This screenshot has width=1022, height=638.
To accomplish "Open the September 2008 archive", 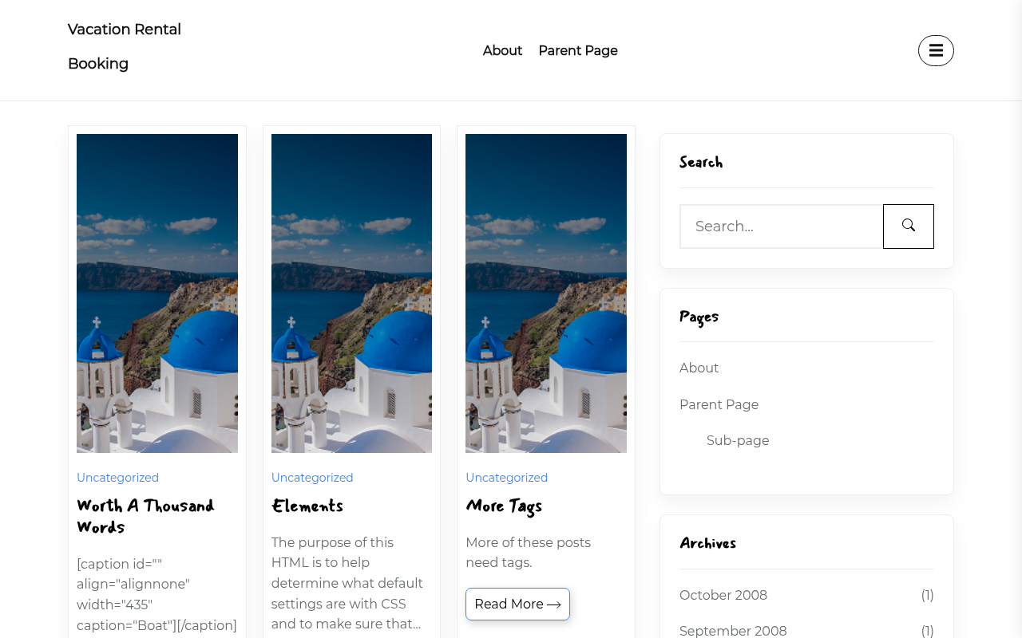I will click(733, 631).
